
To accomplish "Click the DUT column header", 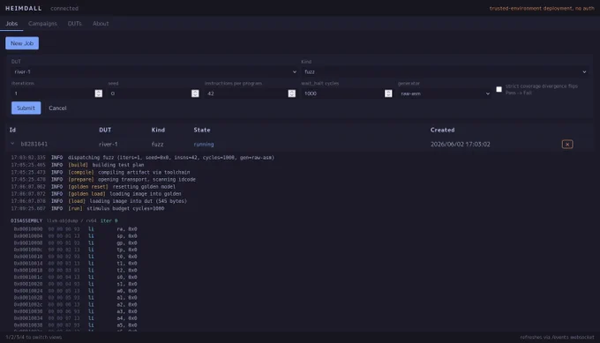I will 105,130.
